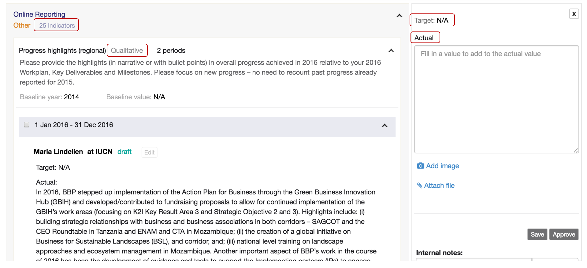
Task: Open the Add image link
Action: pos(442,166)
